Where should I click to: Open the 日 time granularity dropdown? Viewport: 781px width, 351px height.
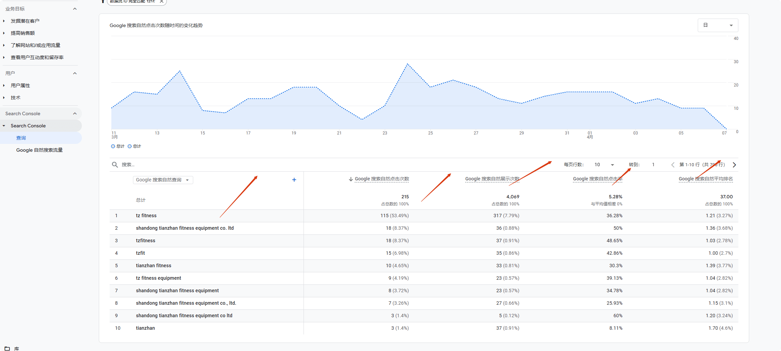tap(717, 25)
